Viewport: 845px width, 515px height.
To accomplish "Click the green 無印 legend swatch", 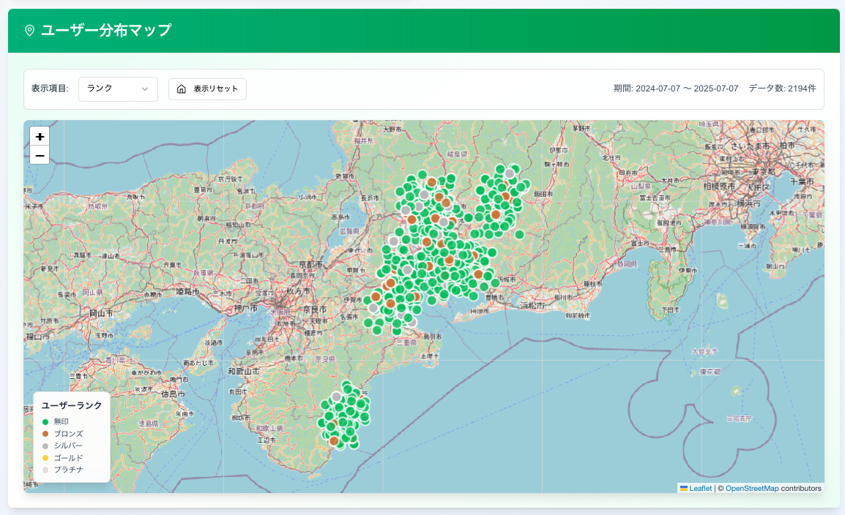I will coord(45,422).
